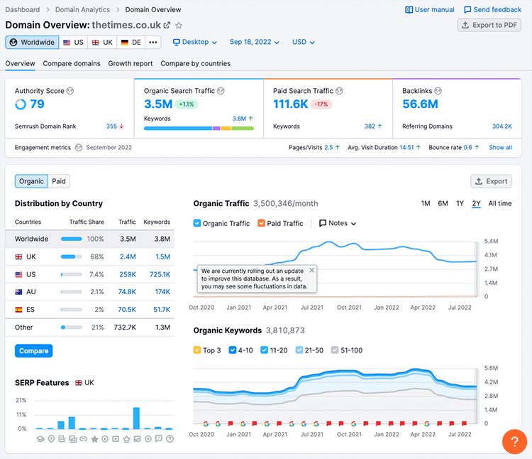Click the Backlinks info icon
This screenshot has height=459, width=532.
(438, 91)
